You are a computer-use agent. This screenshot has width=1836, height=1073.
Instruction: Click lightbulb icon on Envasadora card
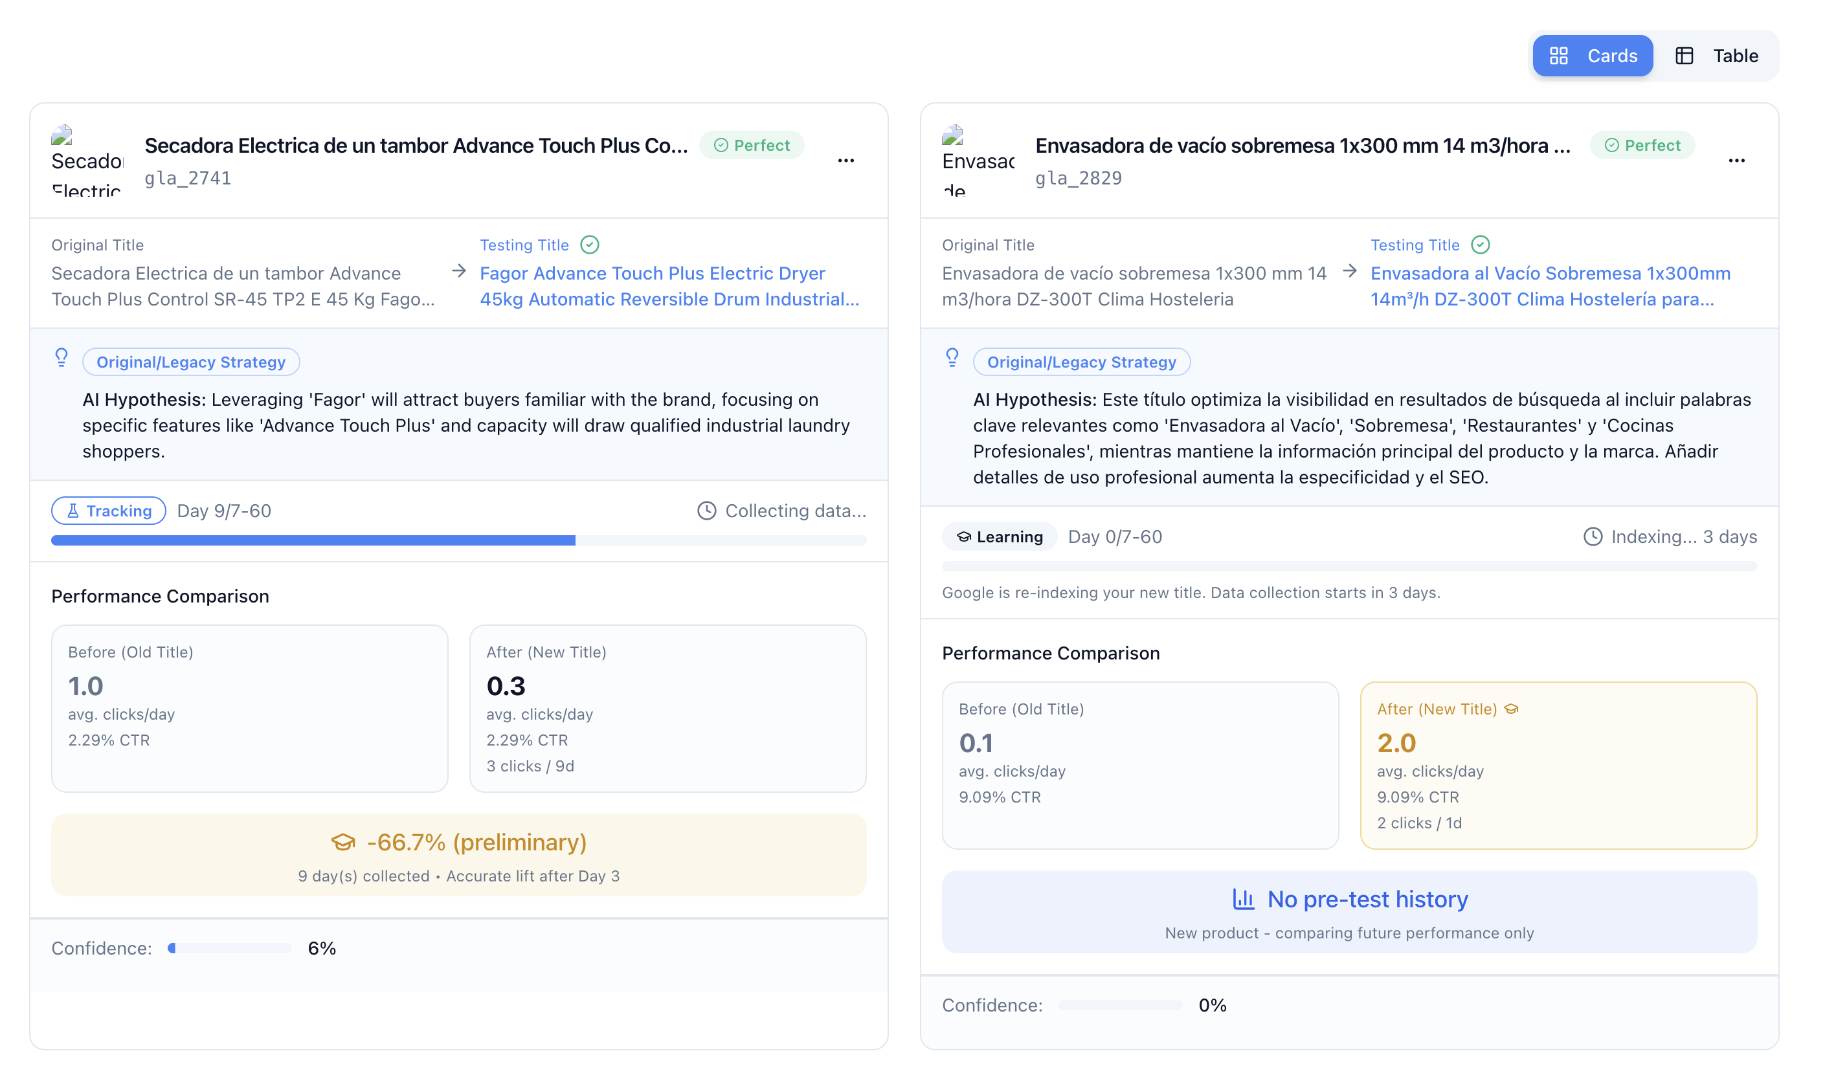(x=952, y=357)
